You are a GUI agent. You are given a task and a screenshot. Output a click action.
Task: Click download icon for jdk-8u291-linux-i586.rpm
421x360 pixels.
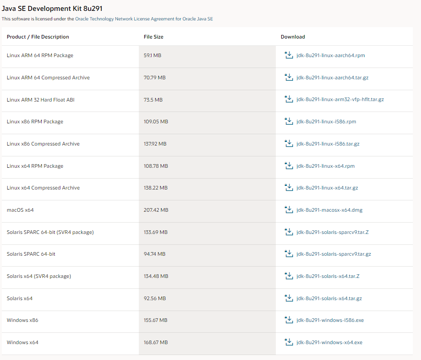289,121
